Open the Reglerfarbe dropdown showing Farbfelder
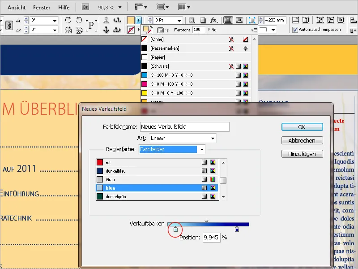Screen dimensions: 358x269 click(x=172, y=149)
